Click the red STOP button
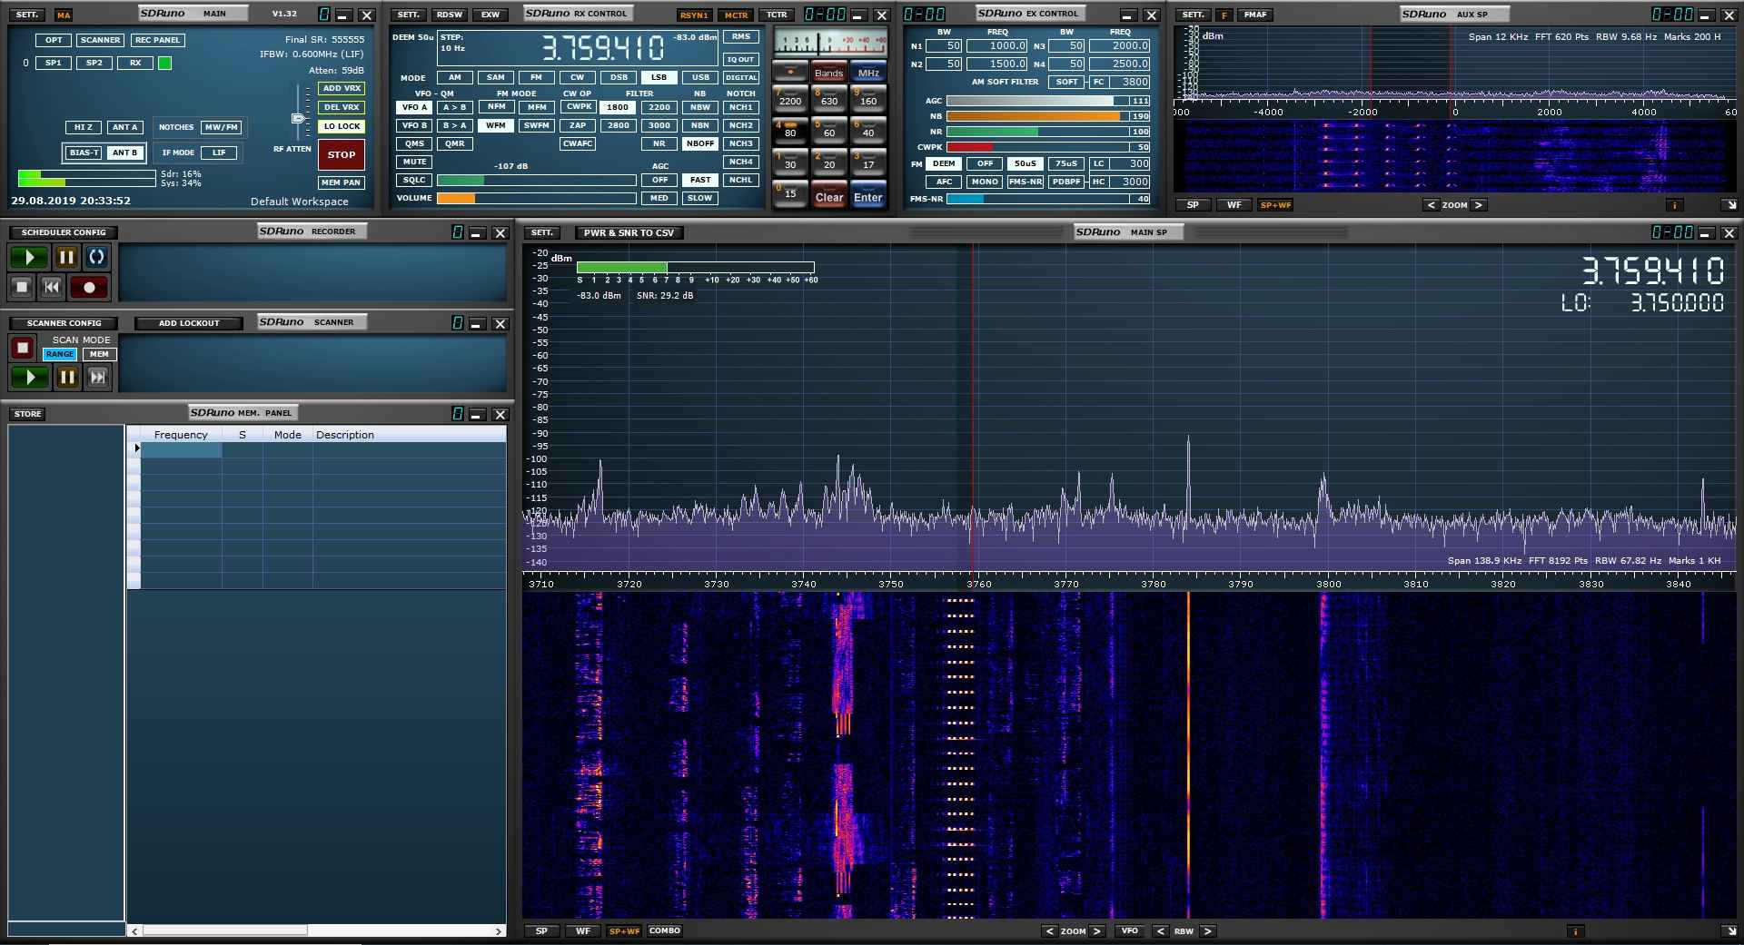Screen dimensions: 1744x945 pos(342,154)
